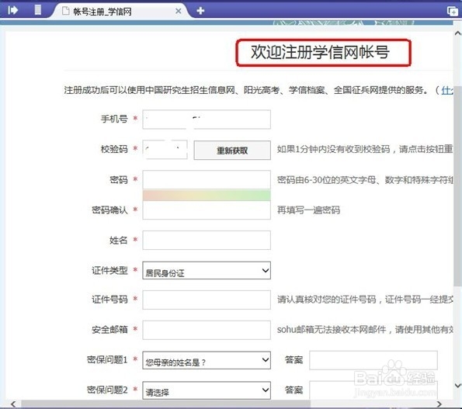Click the 安全邮箱 input field
The image size is (462, 409).
[207, 330]
